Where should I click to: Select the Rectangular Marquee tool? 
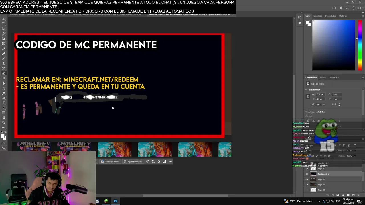4,24
